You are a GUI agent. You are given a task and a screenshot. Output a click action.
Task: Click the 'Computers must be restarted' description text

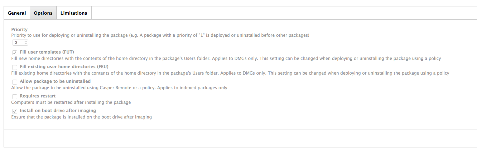coord(71,102)
